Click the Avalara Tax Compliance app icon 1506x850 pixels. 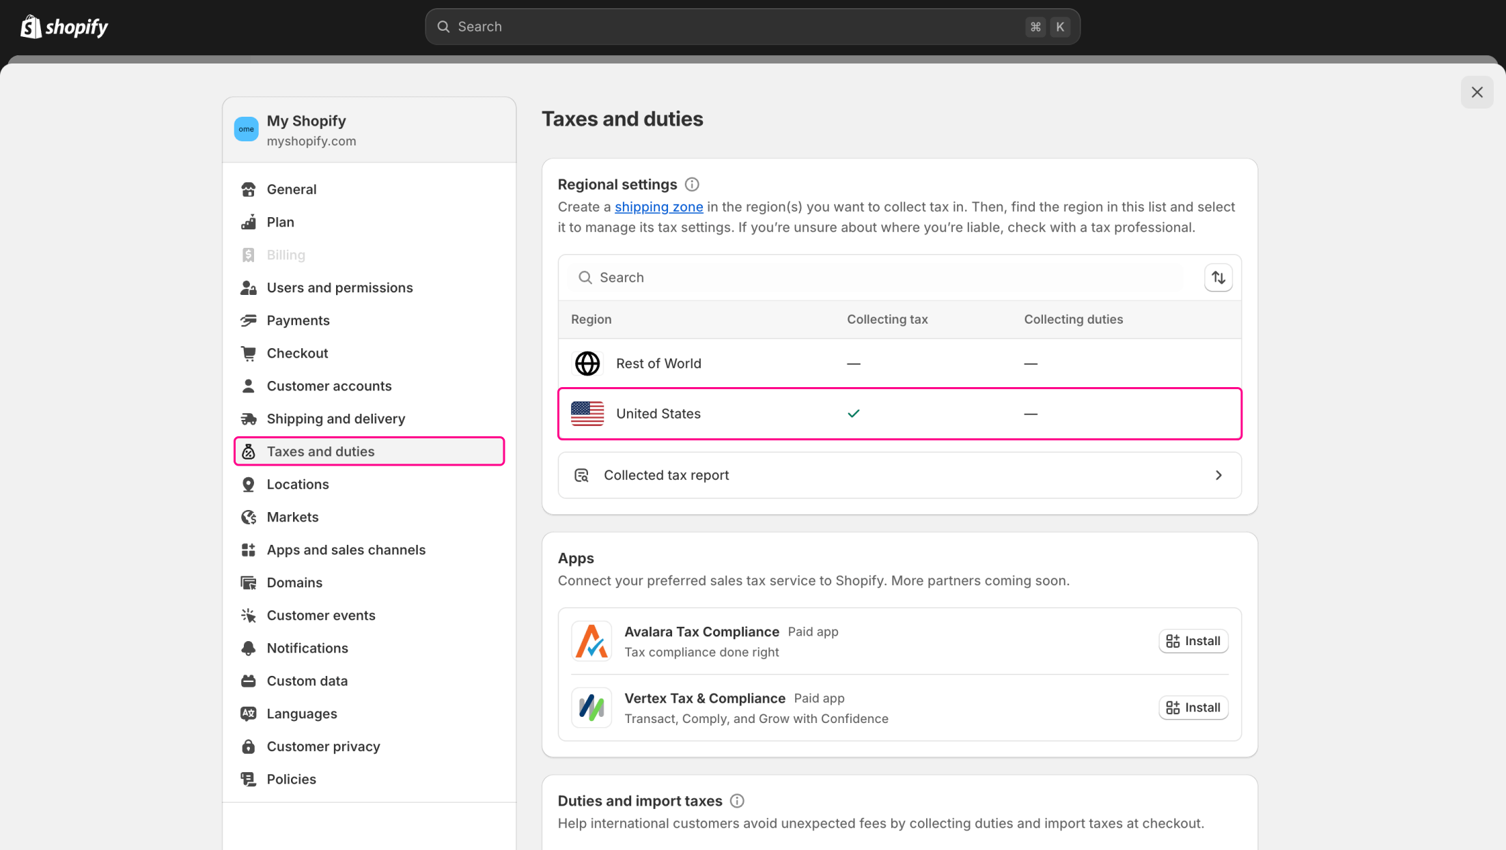coord(591,641)
